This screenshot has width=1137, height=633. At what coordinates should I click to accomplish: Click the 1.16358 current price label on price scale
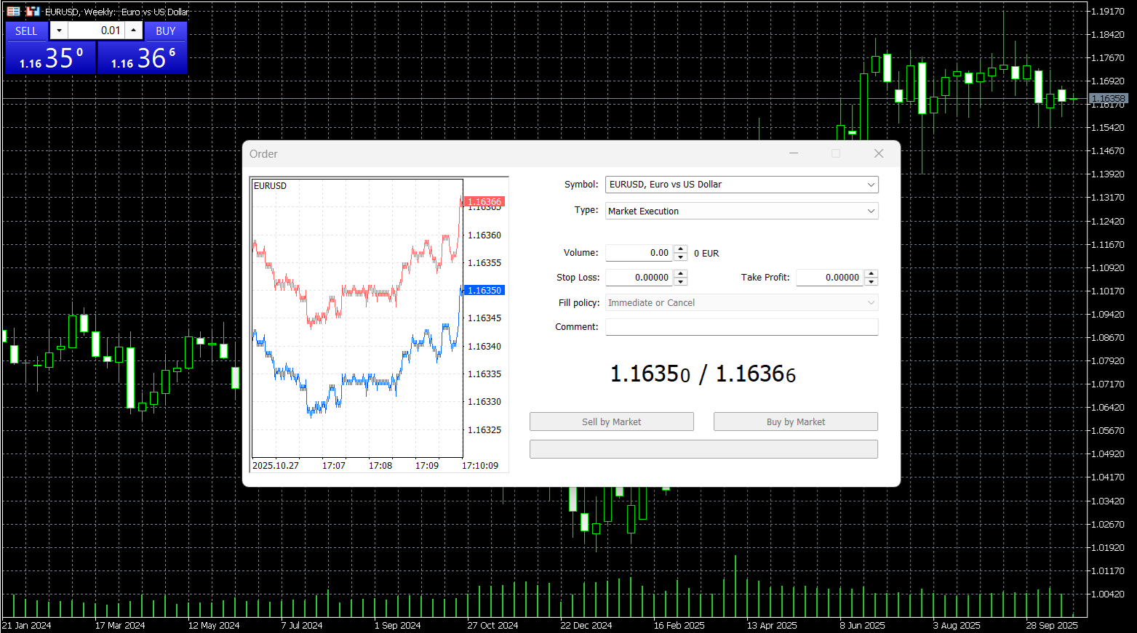pos(1109,98)
